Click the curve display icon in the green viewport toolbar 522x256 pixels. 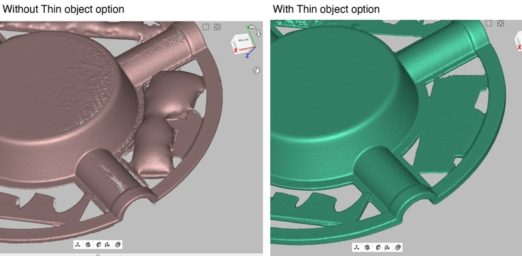387,247
